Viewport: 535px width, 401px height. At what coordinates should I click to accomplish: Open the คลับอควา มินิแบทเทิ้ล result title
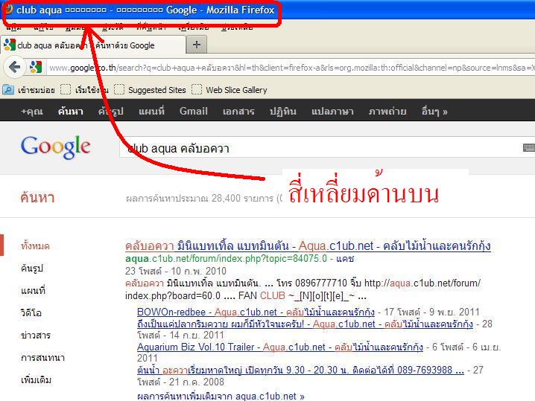(308, 246)
